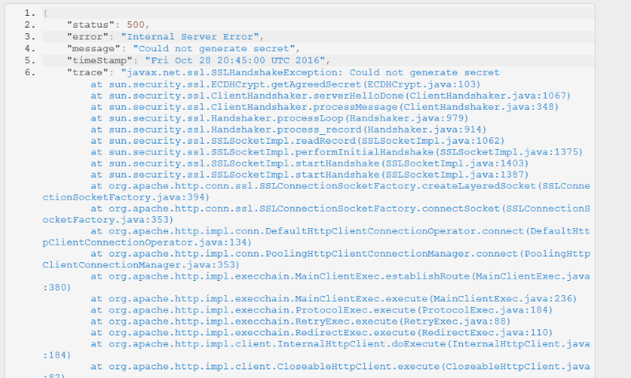Click the "status" key
Viewport: 631px width, 378px height.
(91, 25)
